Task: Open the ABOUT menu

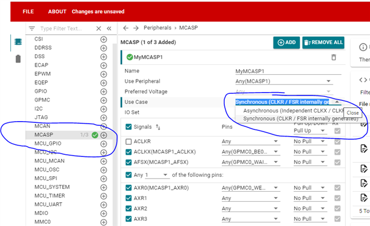Action: click(57, 12)
